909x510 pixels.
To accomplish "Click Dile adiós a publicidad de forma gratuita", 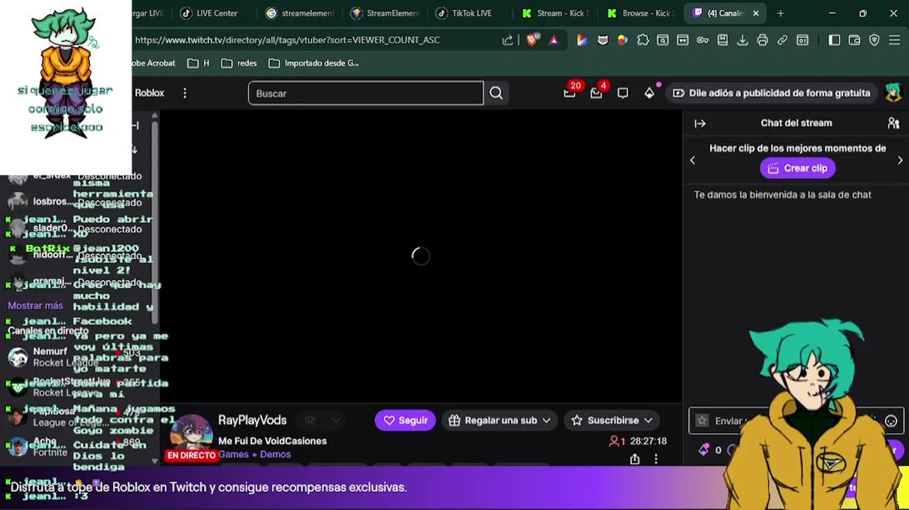I will (x=772, y=93).
